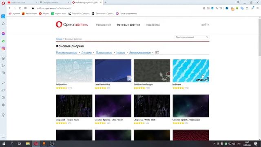
Task: Open Speed Dial grid icon near address bar
Action: click(x=25, y=8)
